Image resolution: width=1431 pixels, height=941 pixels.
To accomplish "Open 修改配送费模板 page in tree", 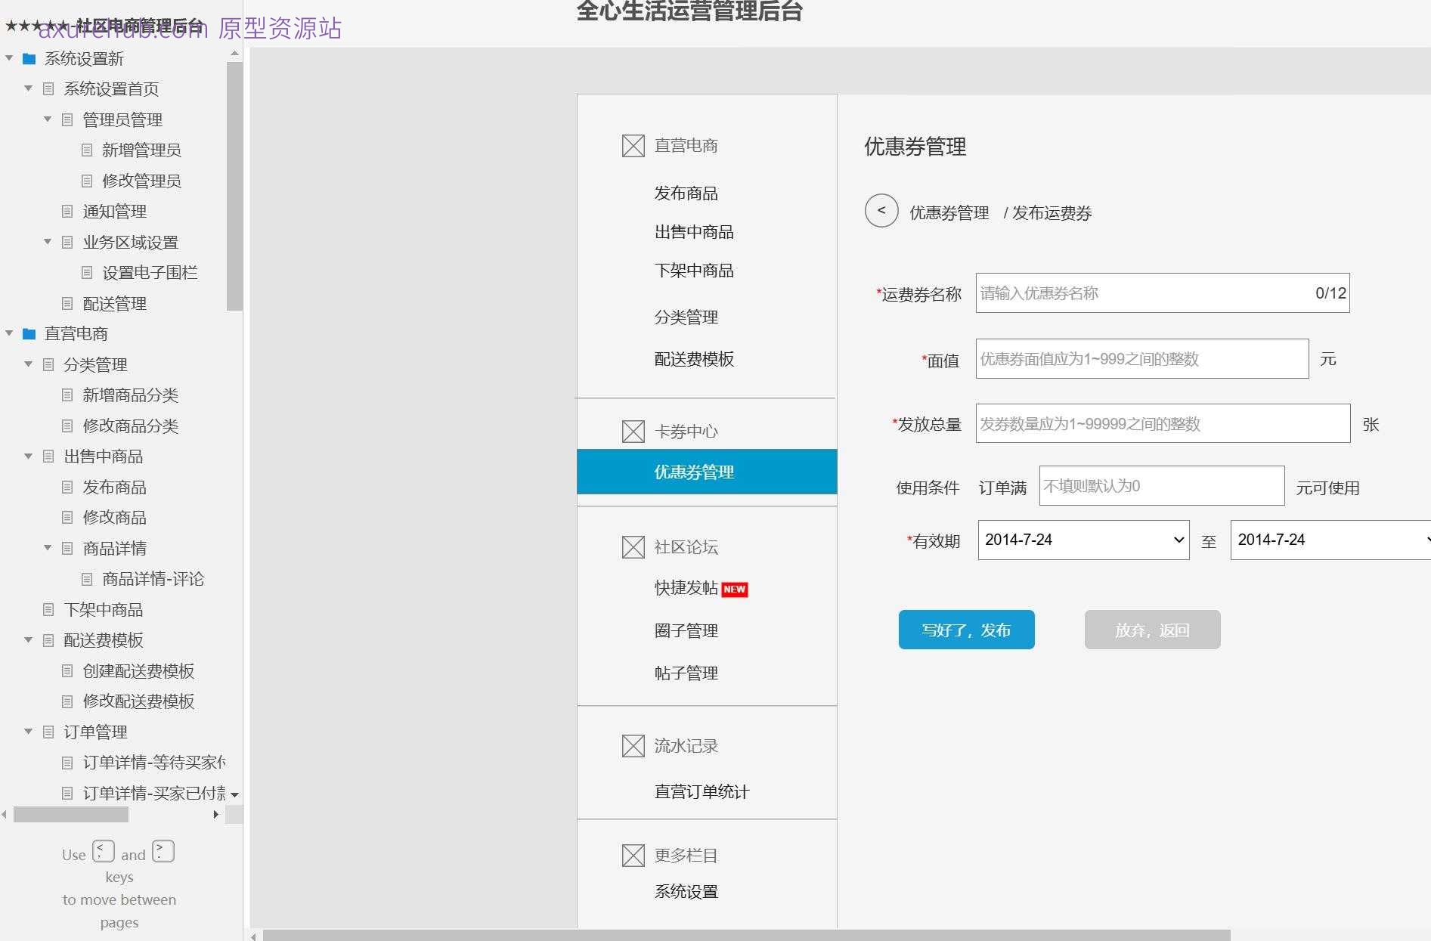I will (x=138, y=701).
